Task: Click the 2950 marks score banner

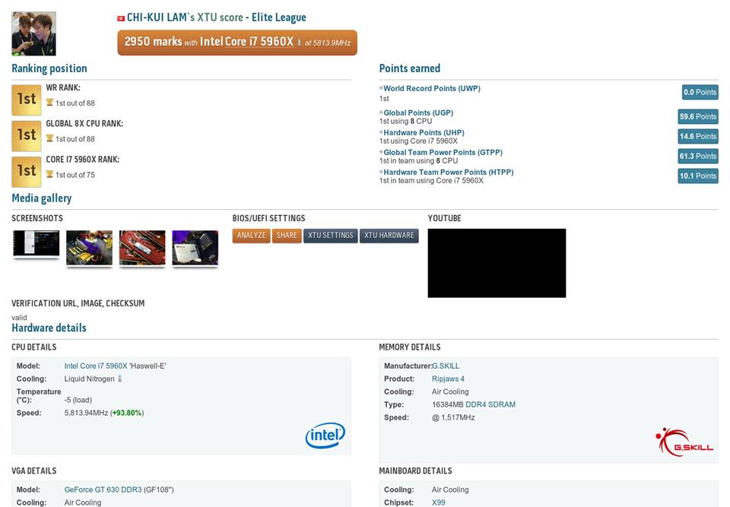Action: (x=237, y=43)
